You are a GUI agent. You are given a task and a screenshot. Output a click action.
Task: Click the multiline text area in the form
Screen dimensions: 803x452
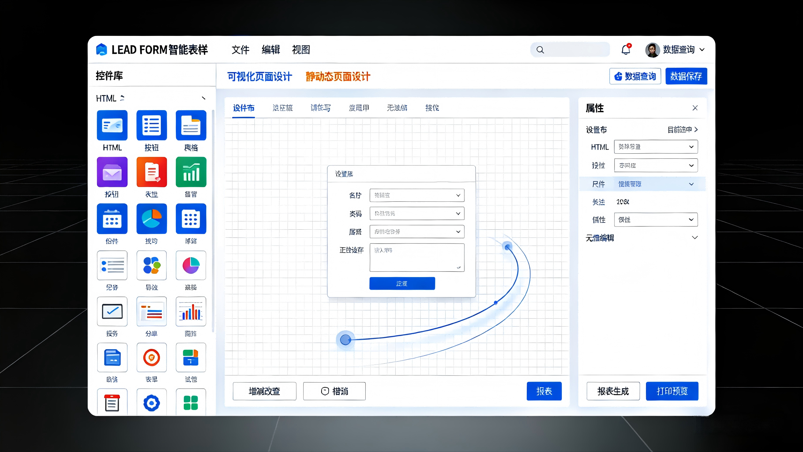click(417, 258)
